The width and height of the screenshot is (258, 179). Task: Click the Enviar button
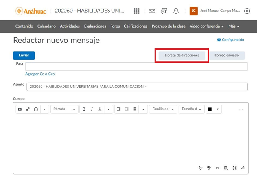[x=24, y=55]
